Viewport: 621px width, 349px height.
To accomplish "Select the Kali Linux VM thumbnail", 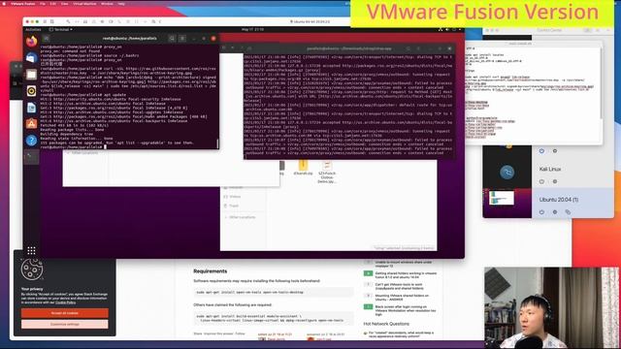I will 507,173.
